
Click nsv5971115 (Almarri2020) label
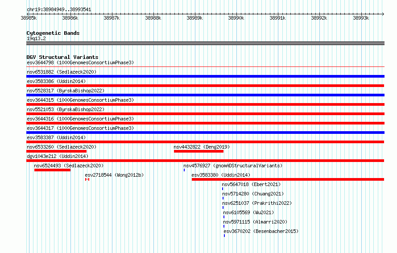click(x=255, y=222)
